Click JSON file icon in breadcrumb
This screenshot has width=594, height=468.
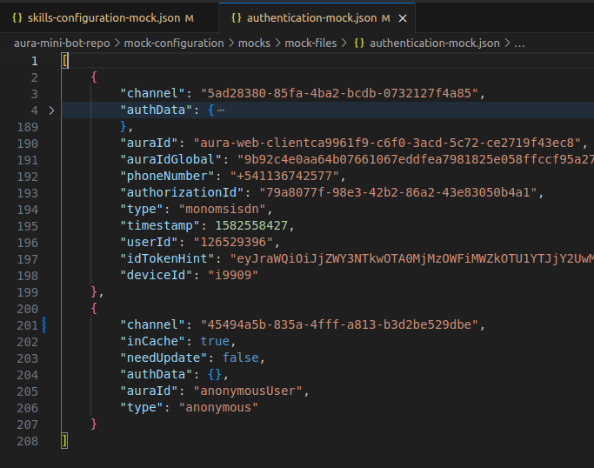pos(359,43)
